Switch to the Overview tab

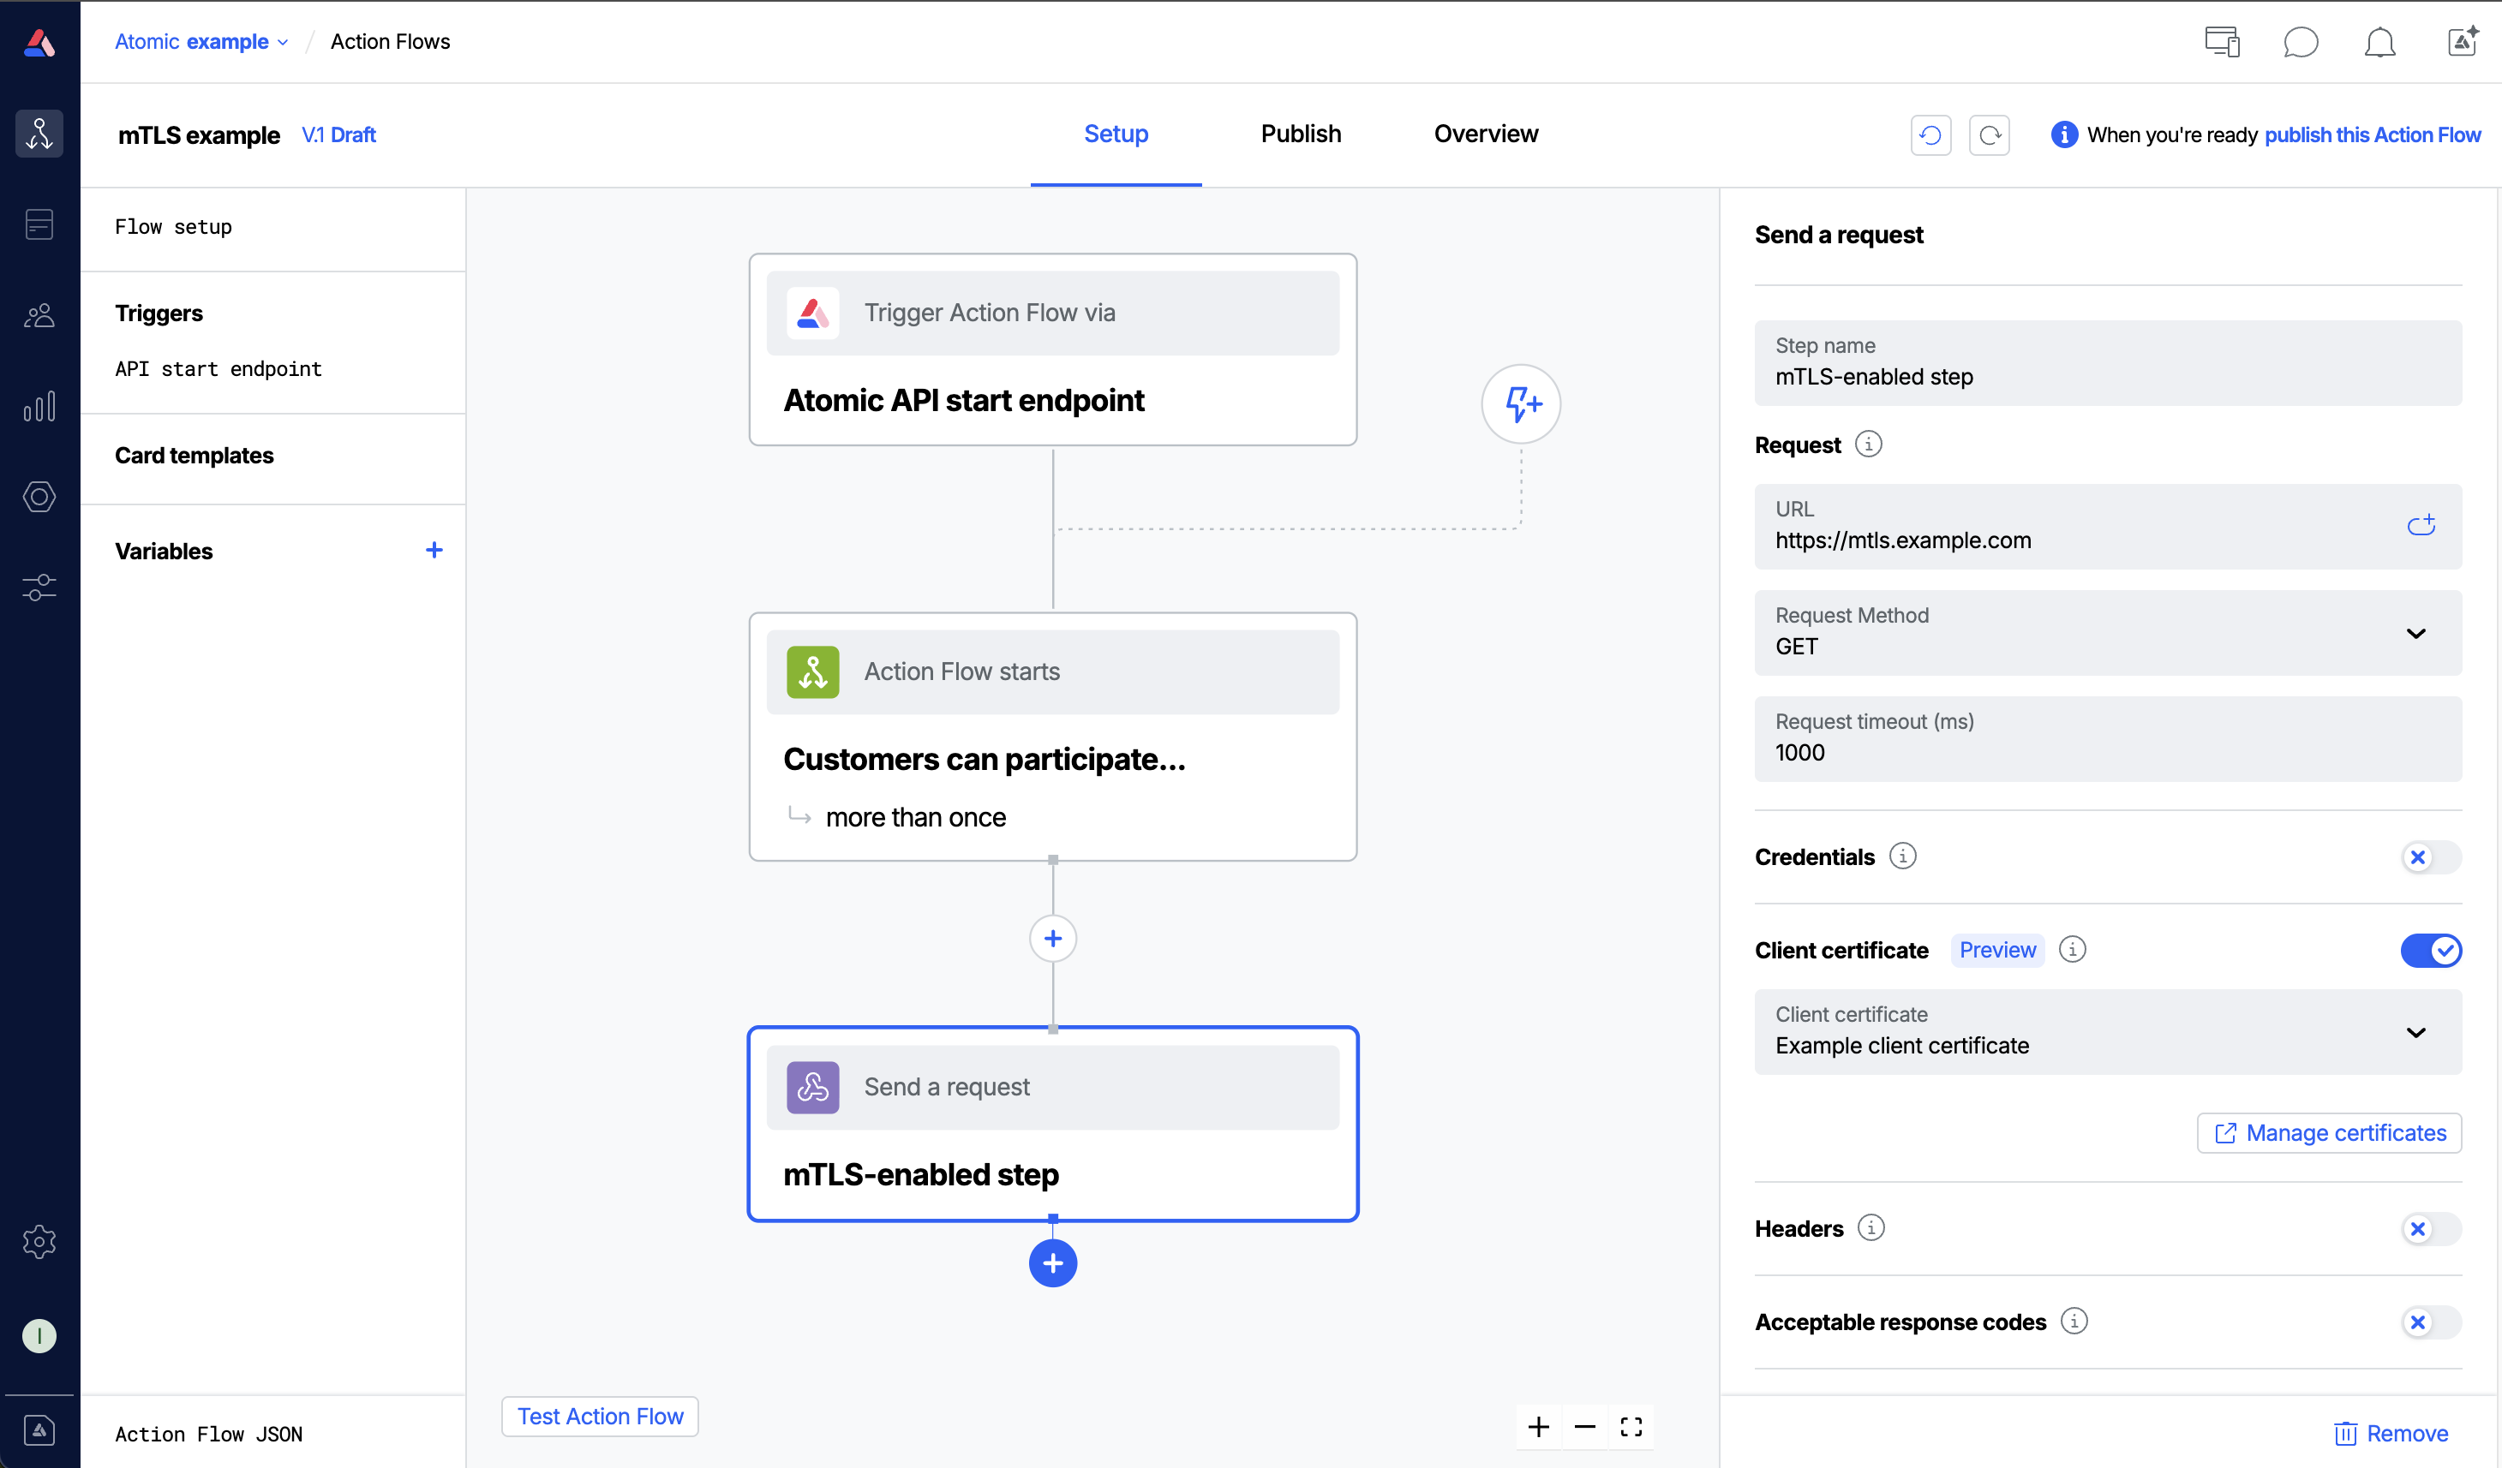point(1485,133)
